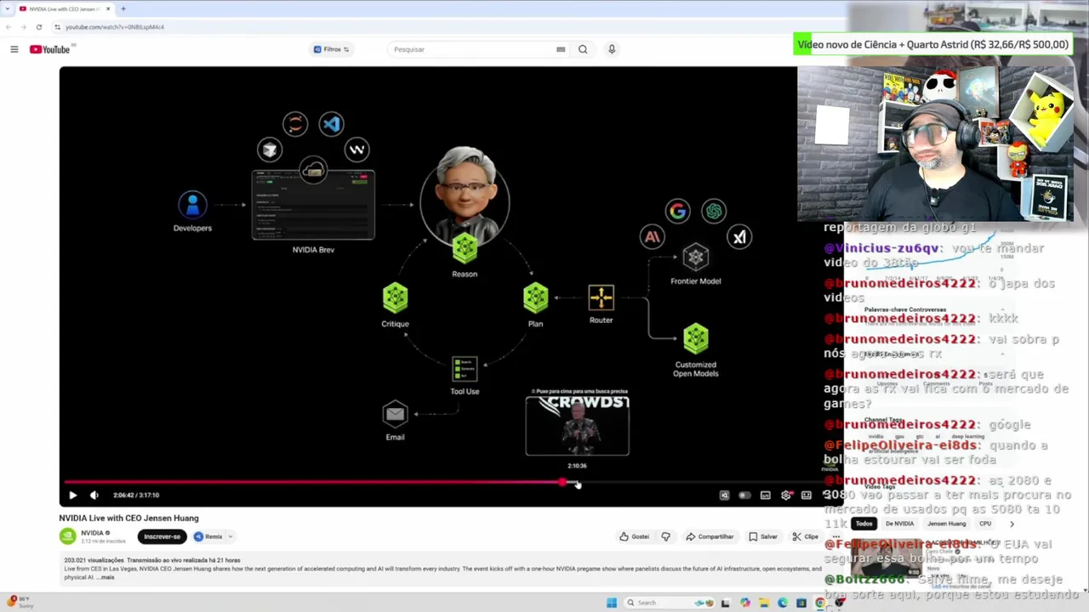Go forward with the browser forward arrow
This screenshot has height=612, width=1089.
pyautogui.click(x=22, y=27)
